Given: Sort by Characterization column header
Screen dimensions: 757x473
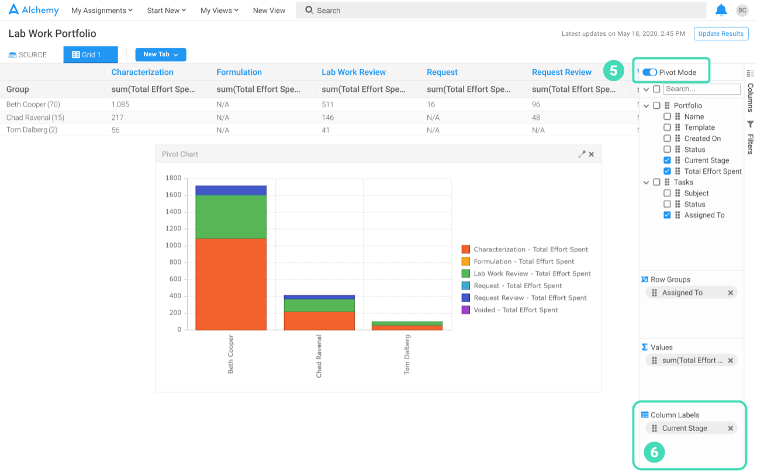Looking at the screenshot, I should tap(143, 72).
